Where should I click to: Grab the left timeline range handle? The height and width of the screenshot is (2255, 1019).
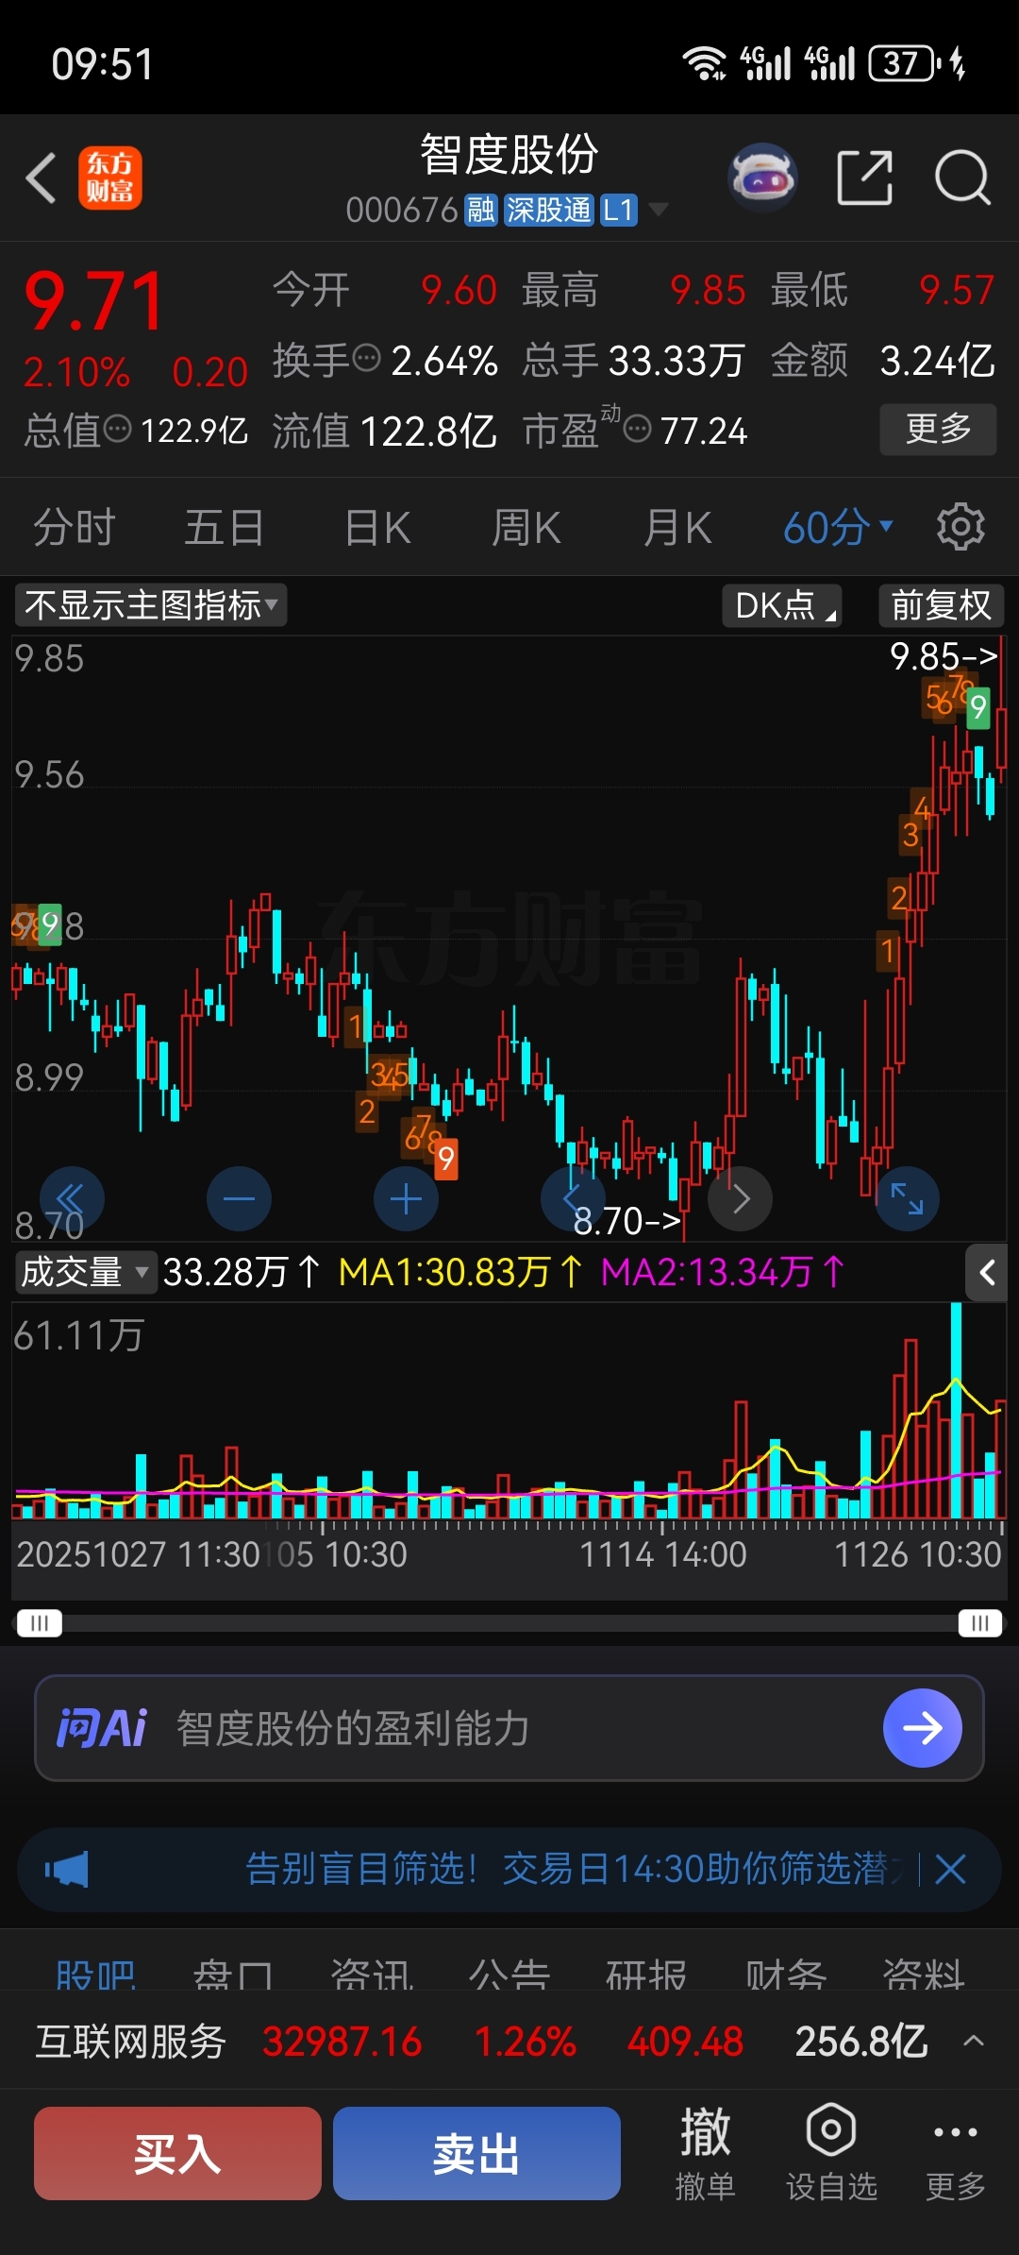pyautogui.click(x=40, y=1623)
